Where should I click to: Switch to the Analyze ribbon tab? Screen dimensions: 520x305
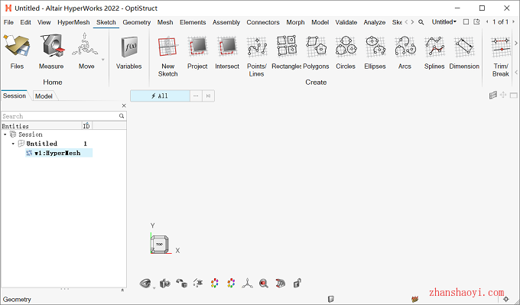(x=375, y=22)
